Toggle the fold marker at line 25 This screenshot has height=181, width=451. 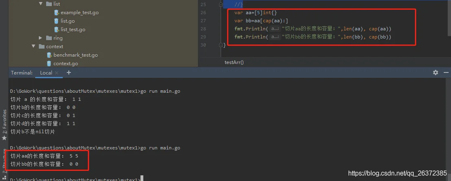tap(220, 4)
